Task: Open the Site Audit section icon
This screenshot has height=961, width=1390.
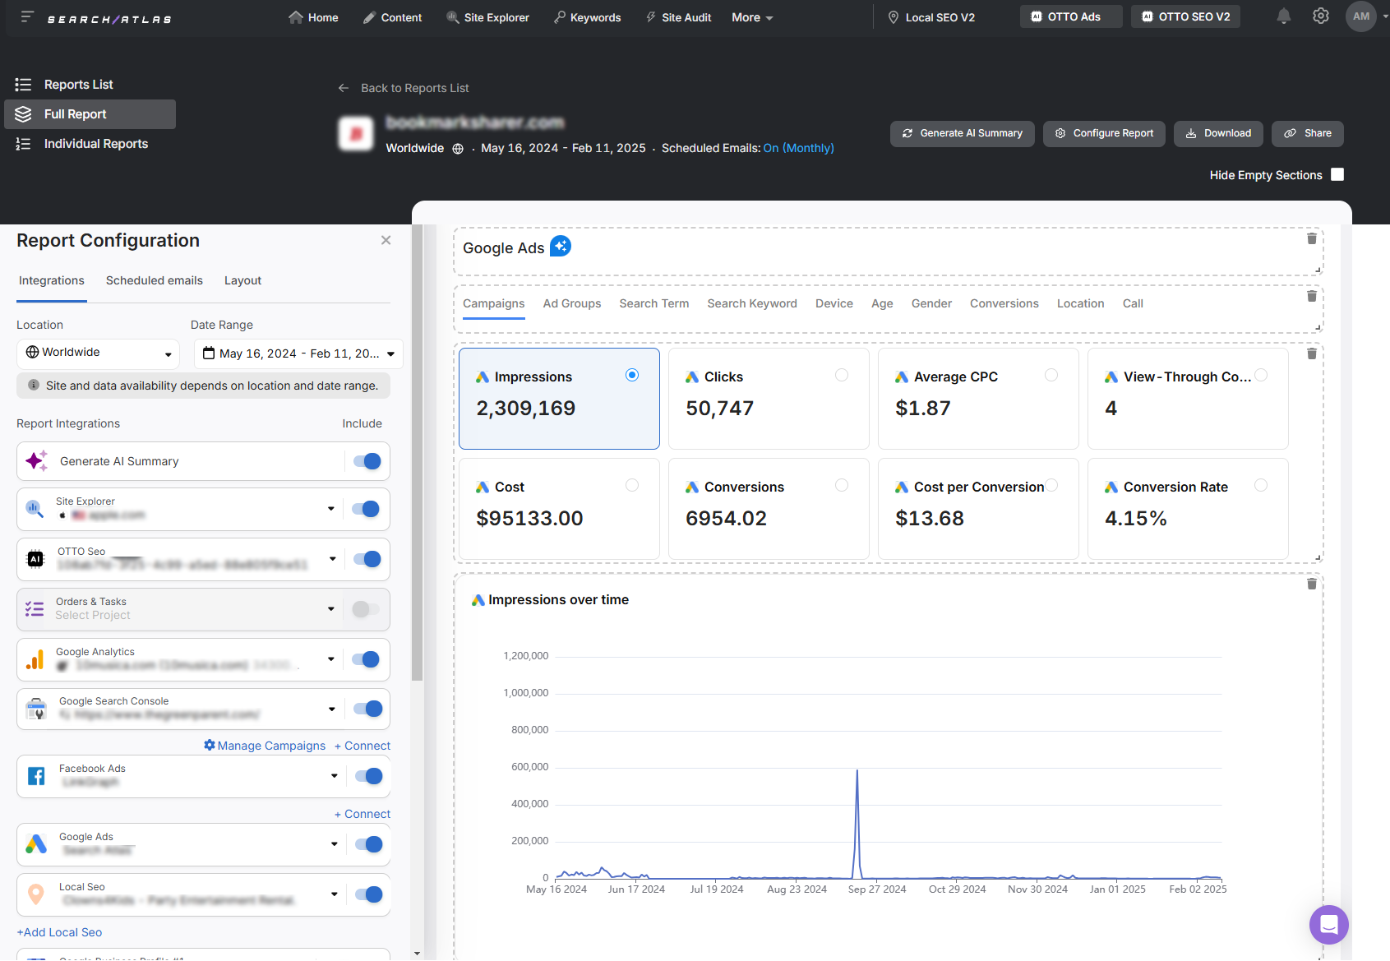Action: pyautogui.click(x=652, y=16)
